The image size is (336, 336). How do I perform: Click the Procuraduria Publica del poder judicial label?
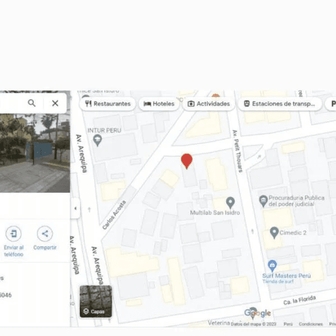click(x=297, y=201)
